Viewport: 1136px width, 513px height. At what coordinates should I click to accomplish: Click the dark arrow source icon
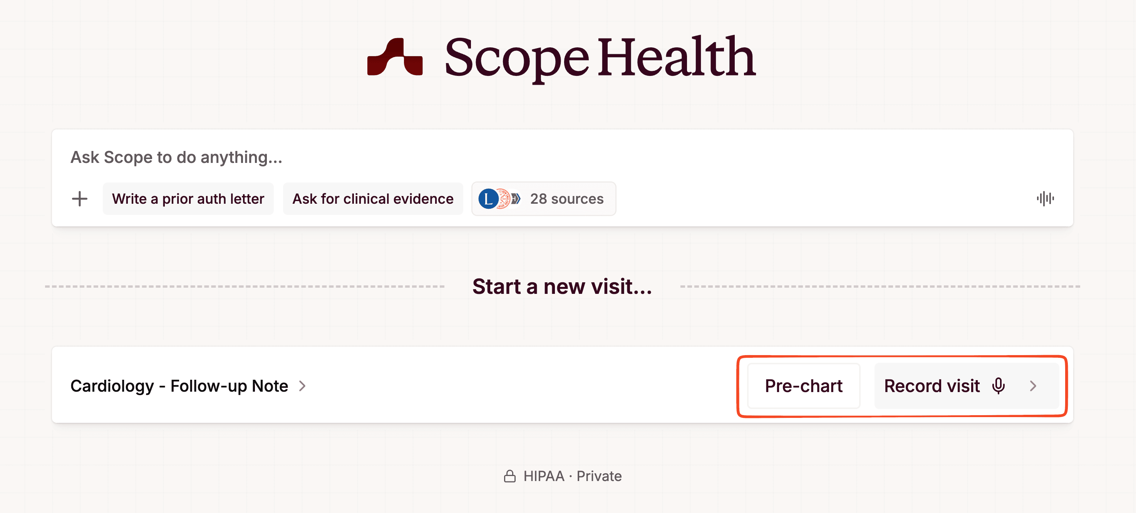(515, 199)
